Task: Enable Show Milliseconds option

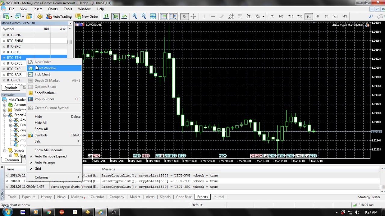Action: [x=54, y=150]
